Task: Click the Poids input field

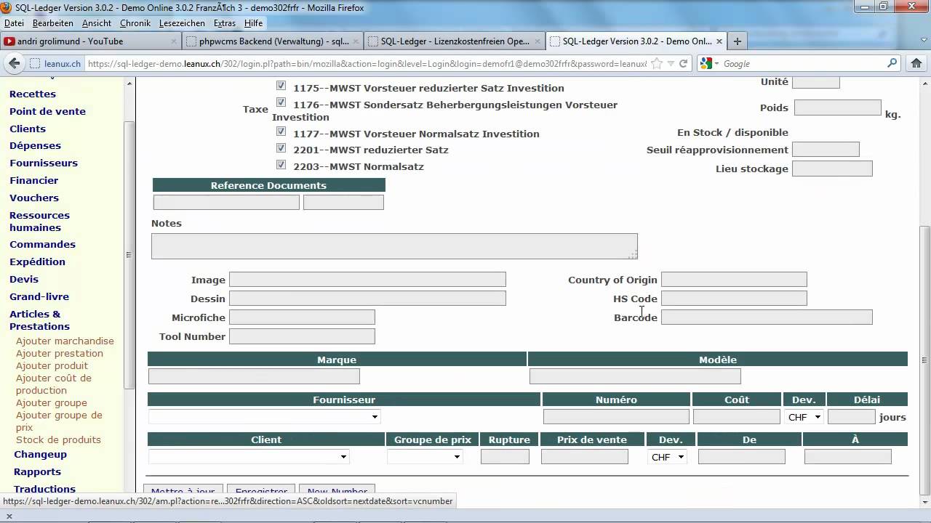Action: (x=837, y=108)
